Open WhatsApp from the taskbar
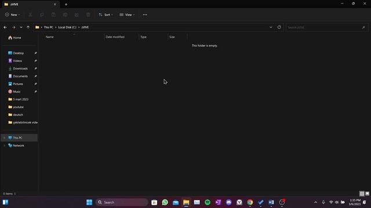 coord(165,202)
